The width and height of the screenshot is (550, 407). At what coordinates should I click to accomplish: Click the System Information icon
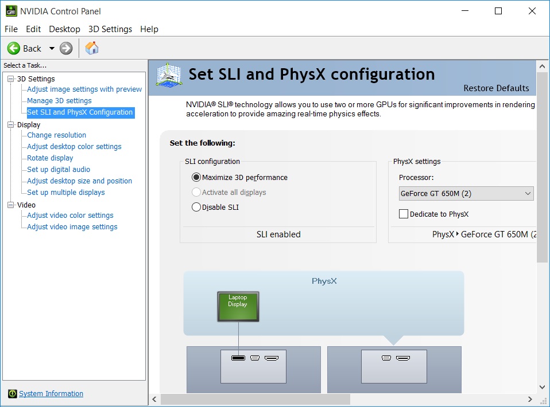click(x=12, y=394)
